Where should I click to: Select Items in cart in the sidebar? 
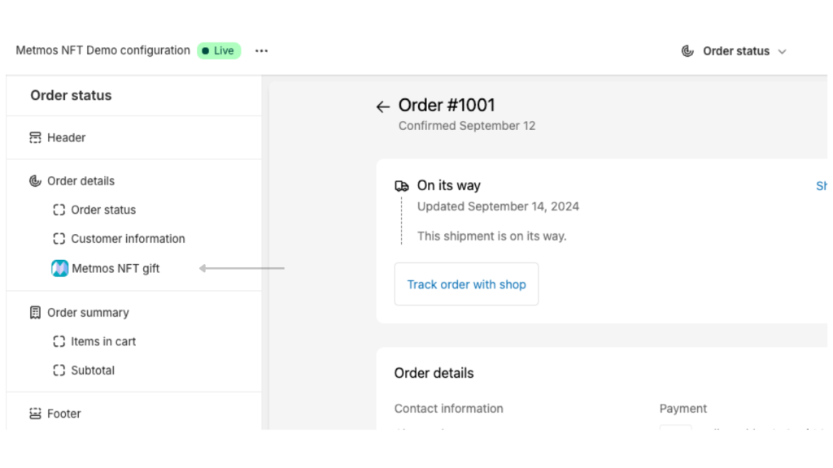103,341
